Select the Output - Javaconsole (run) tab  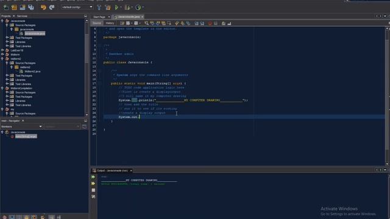(x=112, y=170)
